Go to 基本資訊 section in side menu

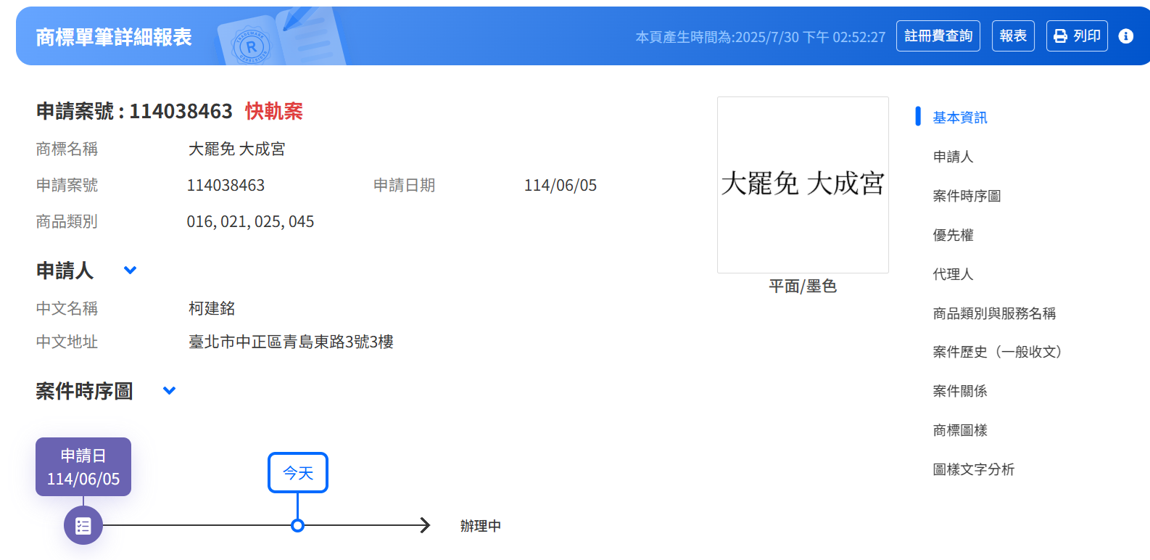click(960, 118)
